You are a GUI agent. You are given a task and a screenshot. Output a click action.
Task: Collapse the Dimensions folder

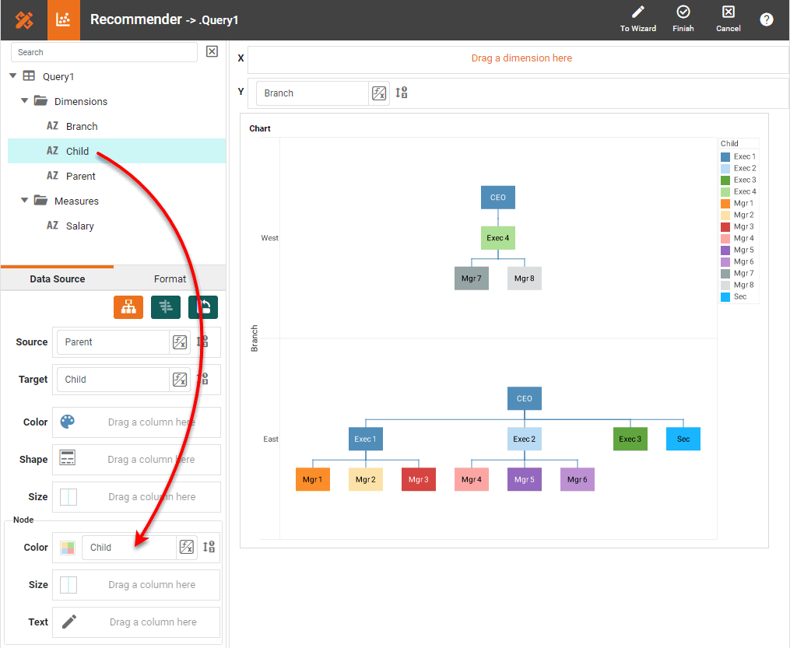pyautogui.click(x=25, y=101)
